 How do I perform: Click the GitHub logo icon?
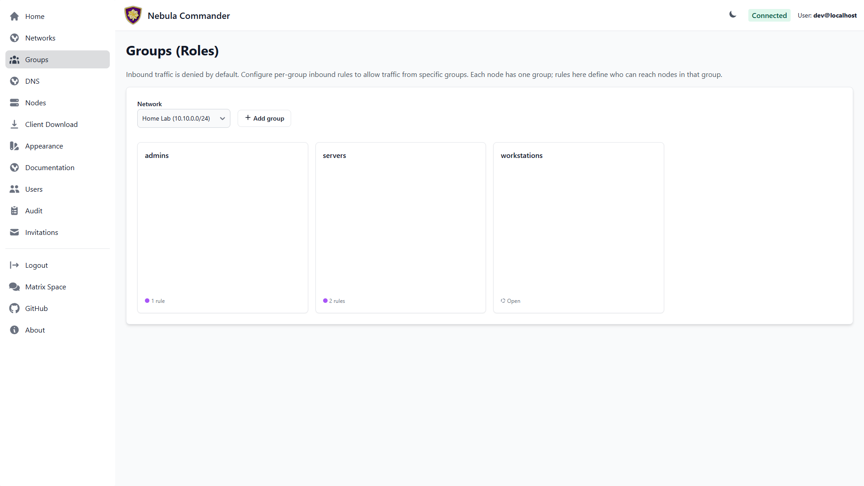point(14,308)
